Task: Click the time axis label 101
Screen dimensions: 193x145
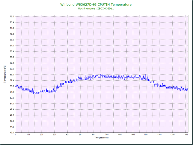Action: coord(28,135)
